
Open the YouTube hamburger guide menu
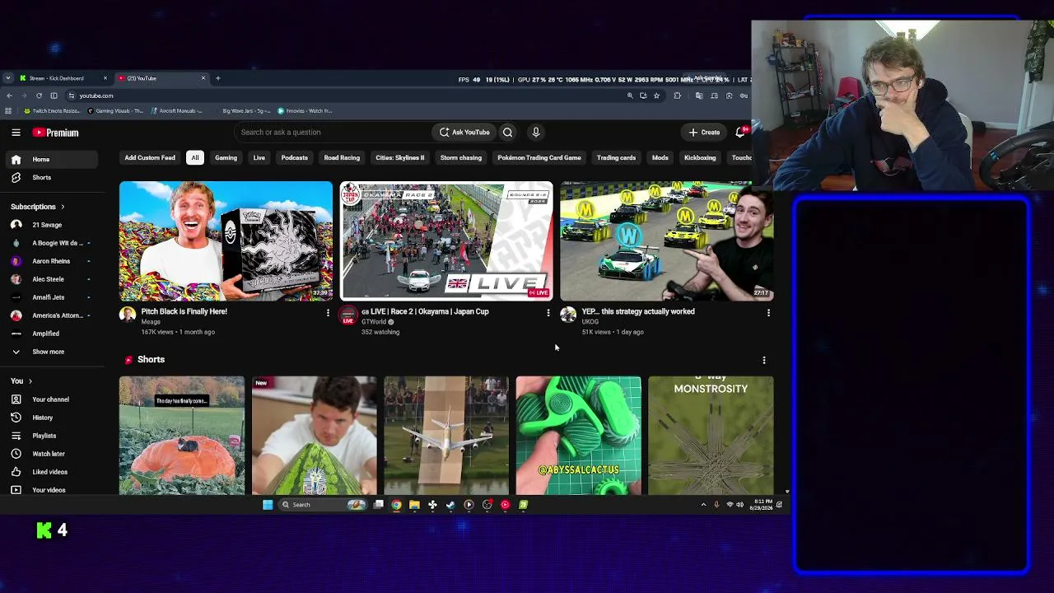(16, 132)
